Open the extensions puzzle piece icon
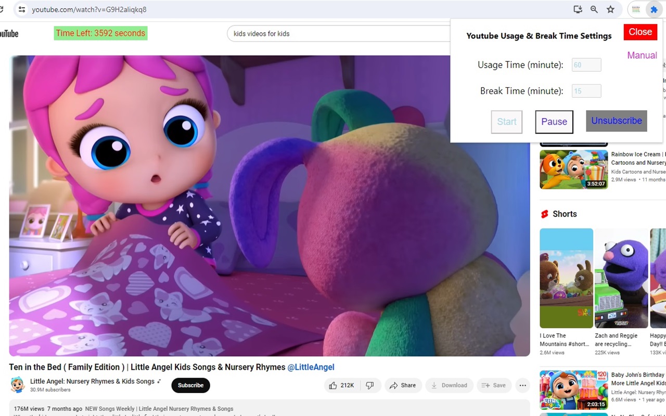Image resolution: width=666 pixels, height=416 pixels. (654, 9)
